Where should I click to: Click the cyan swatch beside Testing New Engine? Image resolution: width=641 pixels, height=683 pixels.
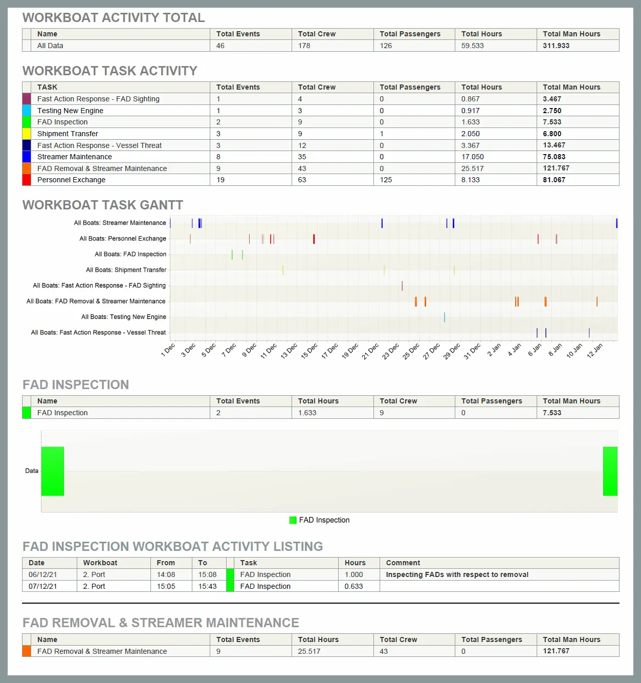click(x=27, y=111)
